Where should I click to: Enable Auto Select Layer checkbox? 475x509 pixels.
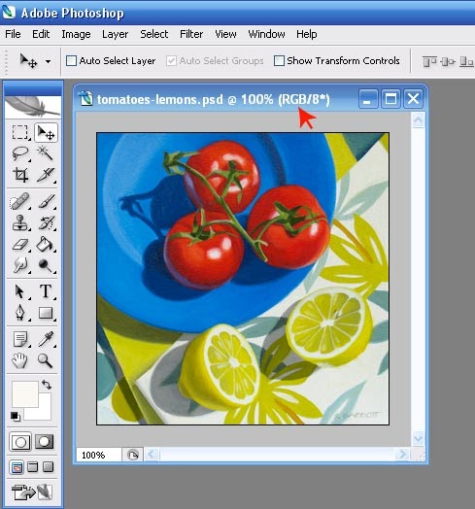[x=71, y=60]
